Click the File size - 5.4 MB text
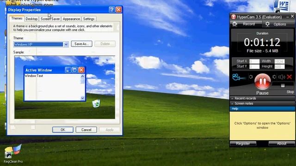Image resolution: width=296 pixels, height=166 pixels. pyautogui.click(x=262, y=51)
